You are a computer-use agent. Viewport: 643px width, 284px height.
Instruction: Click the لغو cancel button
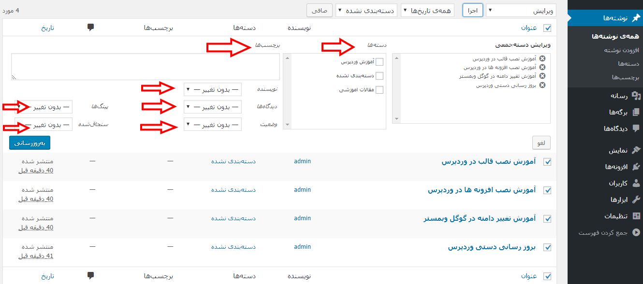click(x=541, y=142)
